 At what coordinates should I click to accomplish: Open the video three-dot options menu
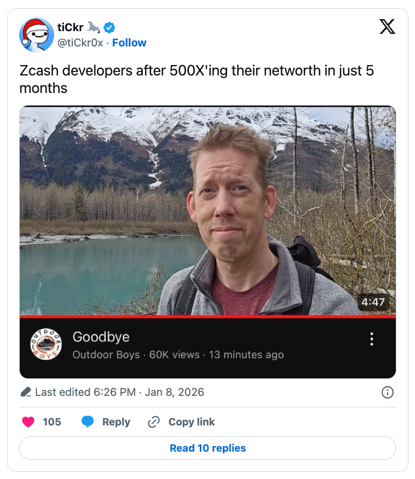click(x=372, y=339)
